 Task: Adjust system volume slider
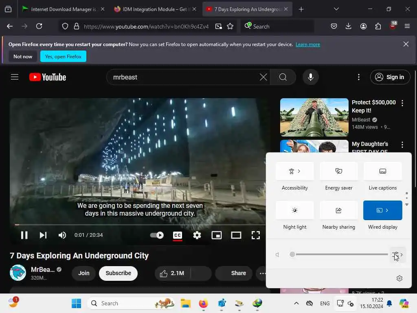click(340, 254)
